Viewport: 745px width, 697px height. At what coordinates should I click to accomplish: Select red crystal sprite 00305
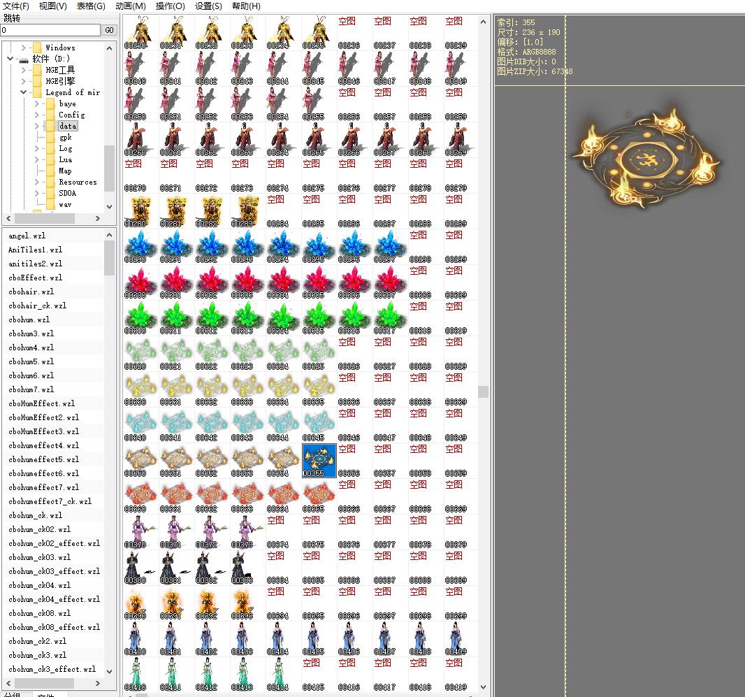point(319,282)
